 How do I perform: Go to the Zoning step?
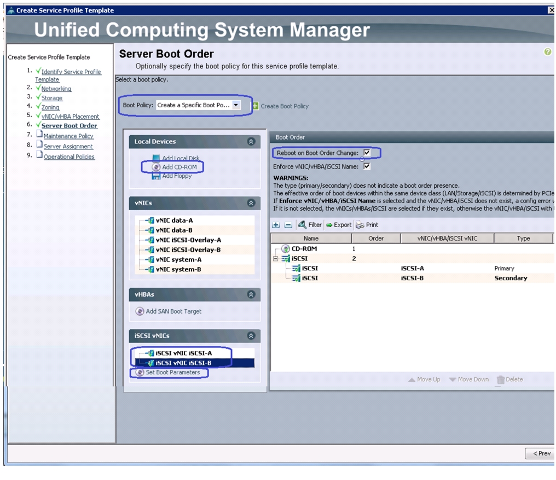pos(50,107)
